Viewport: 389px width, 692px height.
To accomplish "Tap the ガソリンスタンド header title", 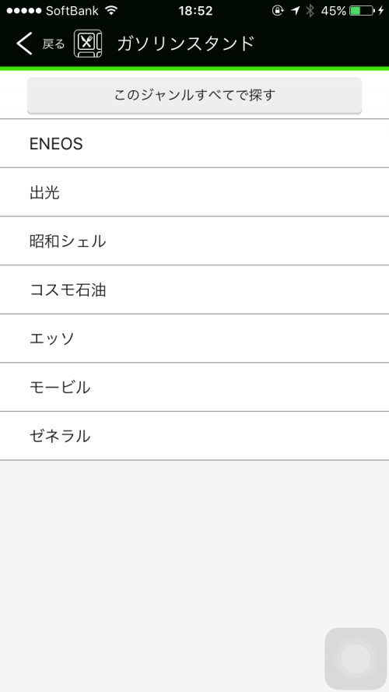I will tap(186, 44).
